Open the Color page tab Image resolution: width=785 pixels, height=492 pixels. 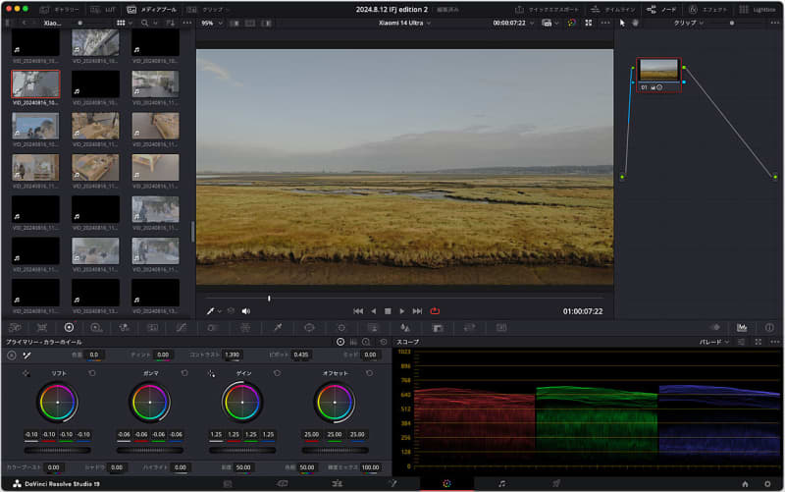446,483
